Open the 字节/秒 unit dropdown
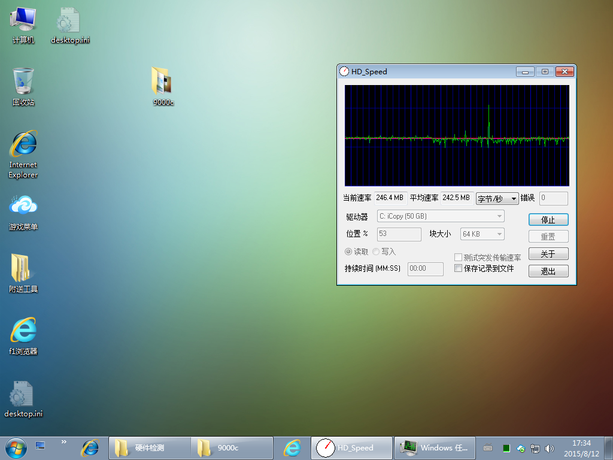 497,198
